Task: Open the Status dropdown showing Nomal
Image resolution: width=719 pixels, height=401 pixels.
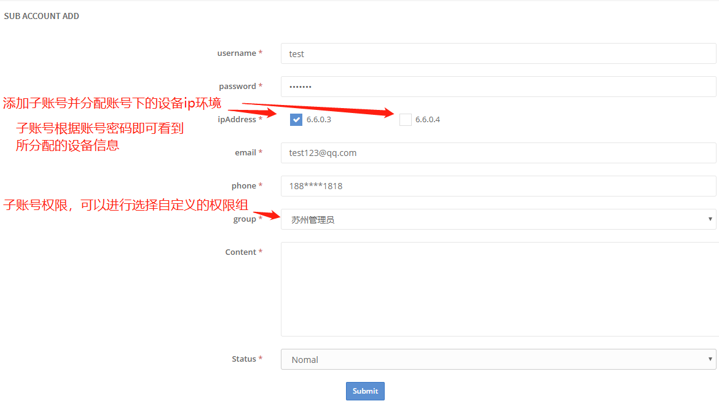Action: 498,359
